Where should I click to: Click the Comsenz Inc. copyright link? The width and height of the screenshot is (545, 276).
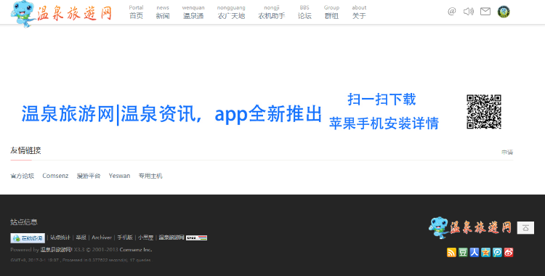(x=136, y=250)
